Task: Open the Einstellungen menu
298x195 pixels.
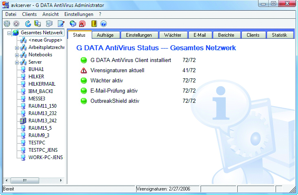Action: (x=79, y=14)
